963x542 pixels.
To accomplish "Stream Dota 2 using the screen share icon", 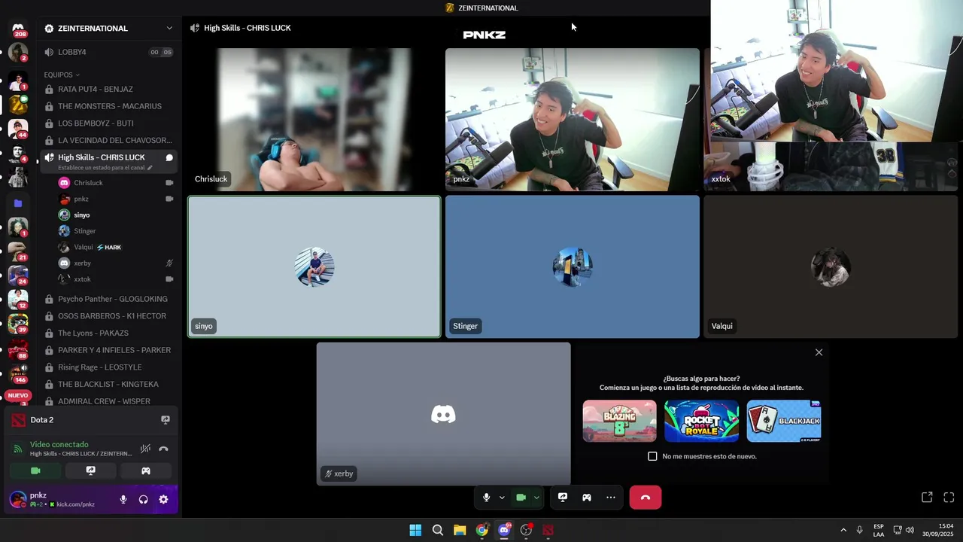I will click(x=166, y=420).
